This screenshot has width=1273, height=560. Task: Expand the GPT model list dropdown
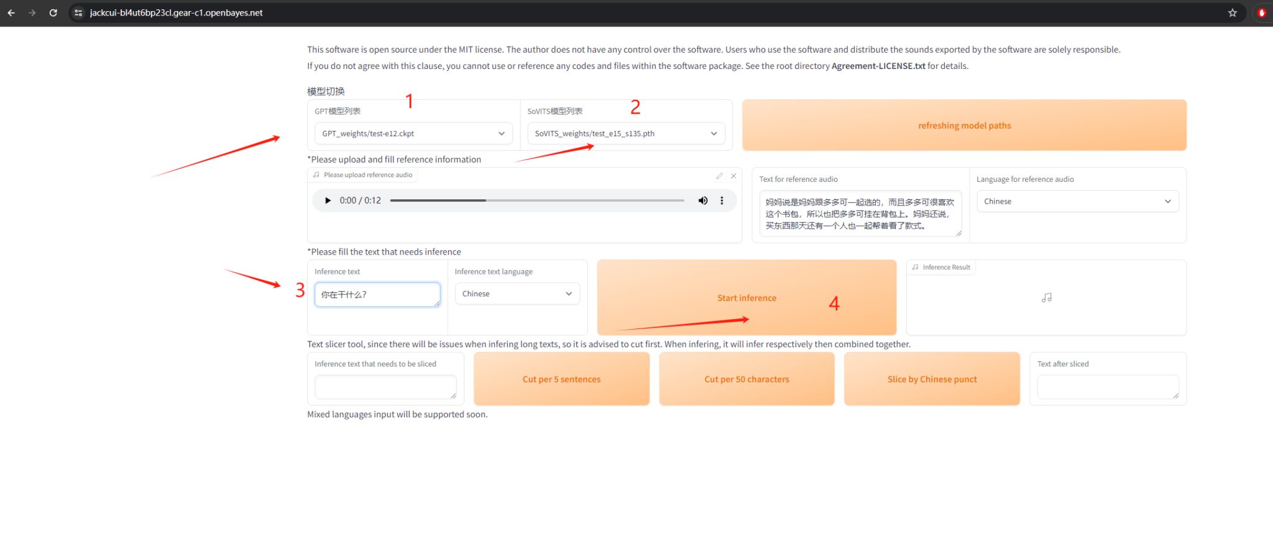pyautogui.click(x=413, y=133)
